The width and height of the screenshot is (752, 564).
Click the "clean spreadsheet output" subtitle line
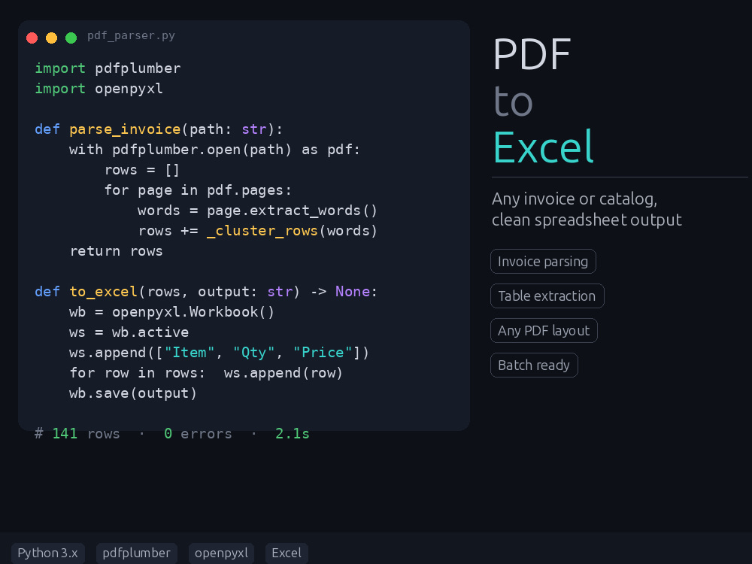coord(587,220)
